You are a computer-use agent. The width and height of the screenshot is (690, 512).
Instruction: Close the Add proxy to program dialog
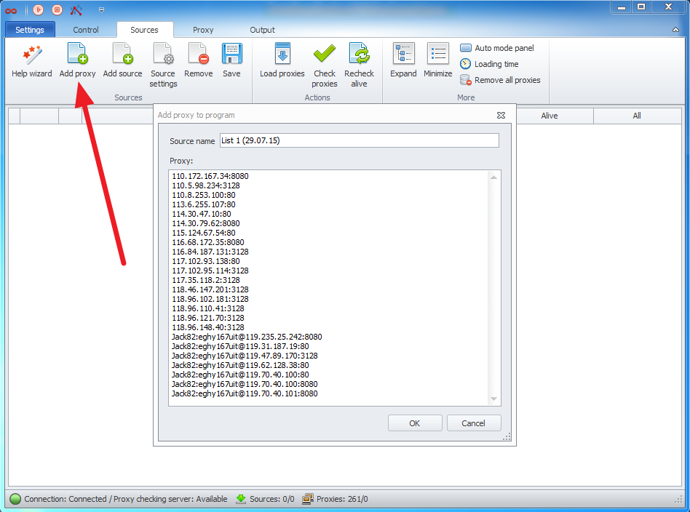[x=501, y=115]
